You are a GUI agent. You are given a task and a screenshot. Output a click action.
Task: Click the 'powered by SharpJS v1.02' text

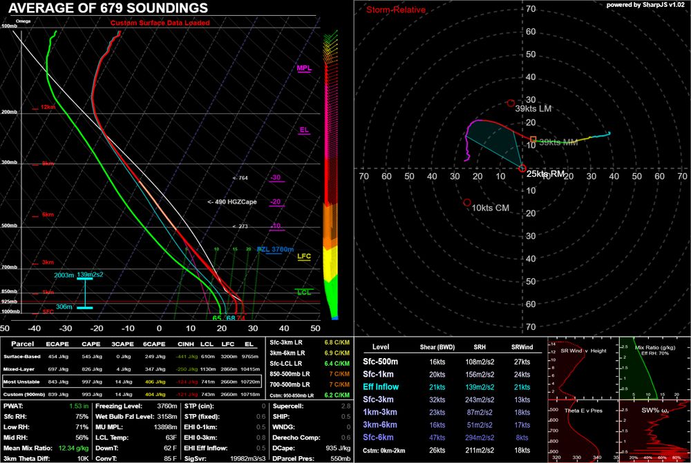[x=645, y=5]
